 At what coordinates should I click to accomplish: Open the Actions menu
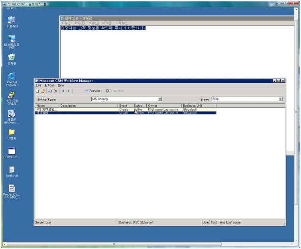49,85
